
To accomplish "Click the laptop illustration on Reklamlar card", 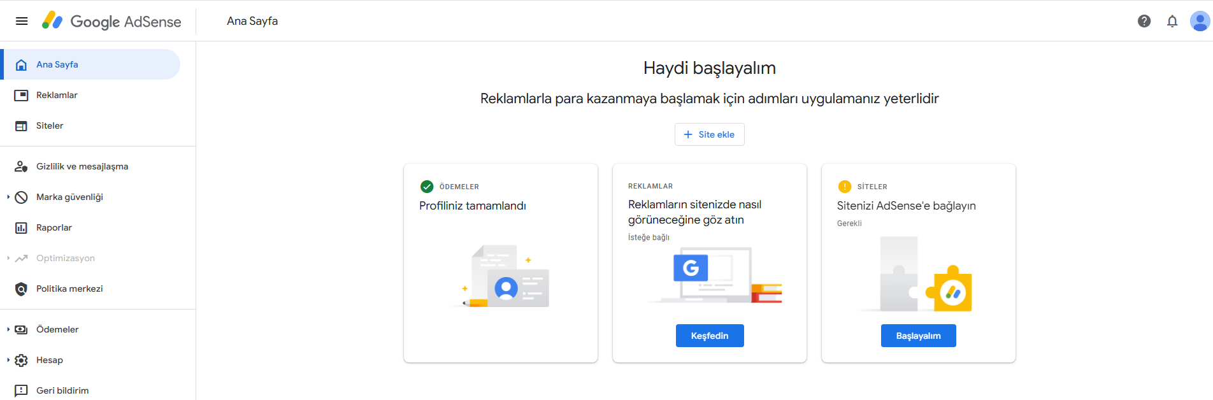I will pyautogui.click(x=715, y=275).
